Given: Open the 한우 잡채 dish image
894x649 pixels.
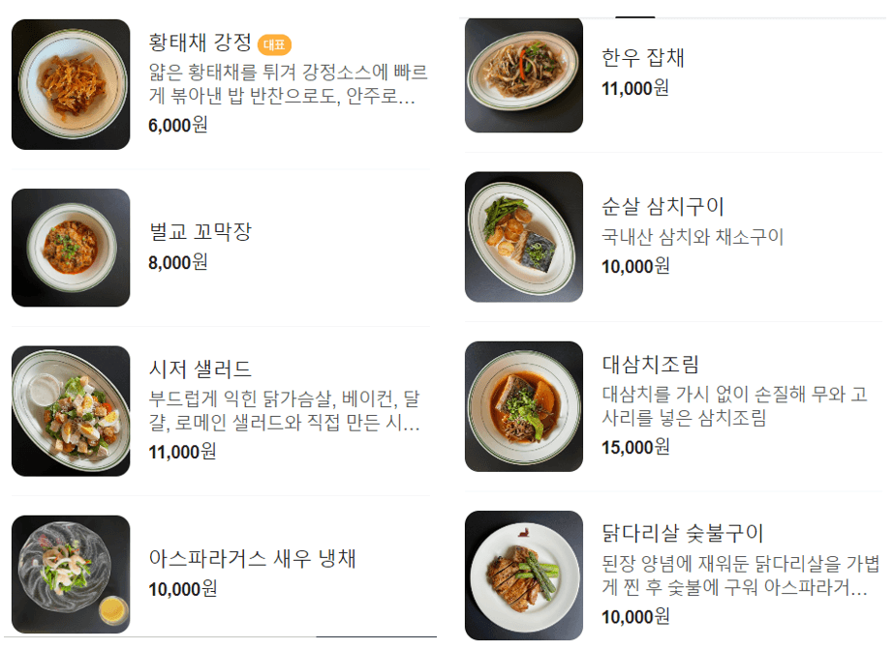Looking at the screenshot, I should [x=523, y=74].
